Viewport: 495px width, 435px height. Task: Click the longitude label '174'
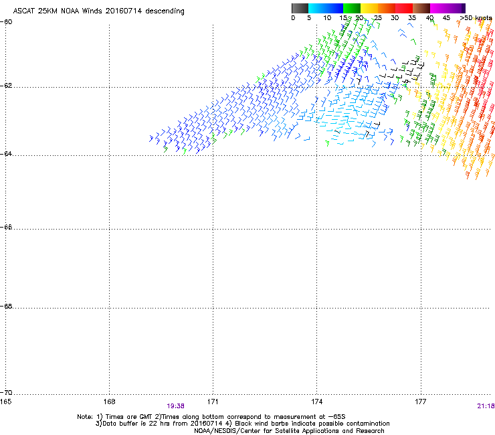(x=316, y=402)
